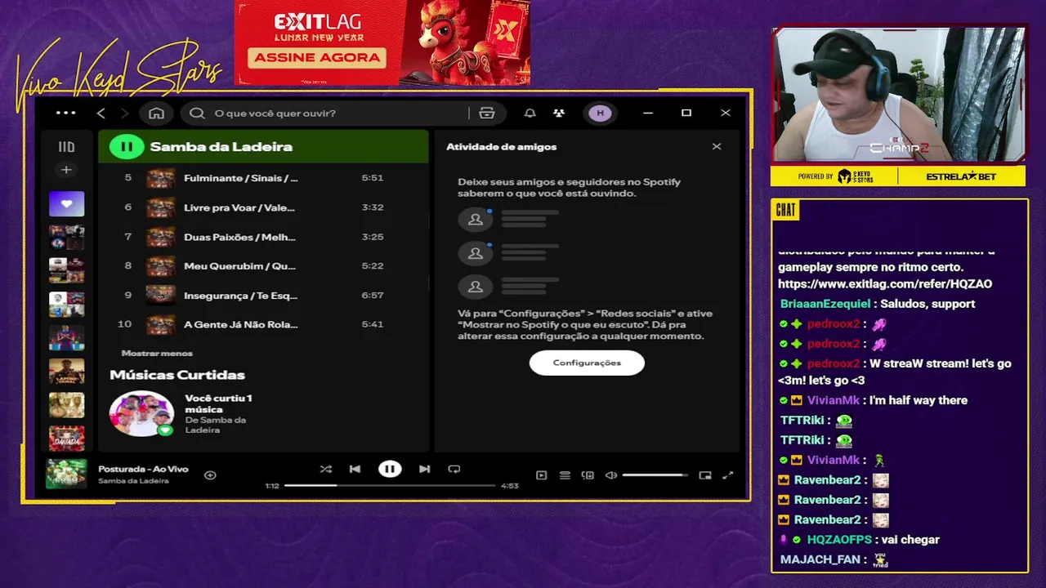Collapse Your Library sidebar icon
1046x588 pixels.
tap(66, 147)
